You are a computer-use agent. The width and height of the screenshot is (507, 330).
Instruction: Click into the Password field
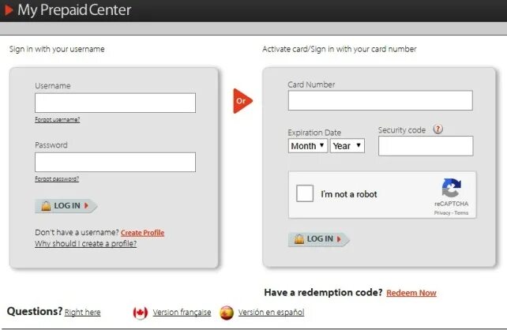pos(115,163)
